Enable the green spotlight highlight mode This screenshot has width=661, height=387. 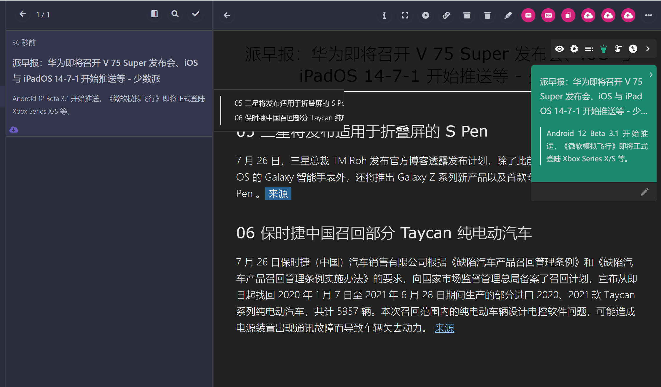[604, 49]
